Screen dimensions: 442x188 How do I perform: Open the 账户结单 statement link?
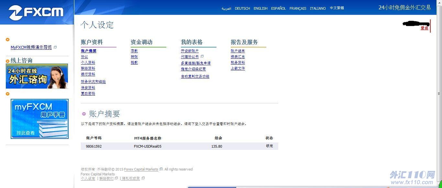238,51
